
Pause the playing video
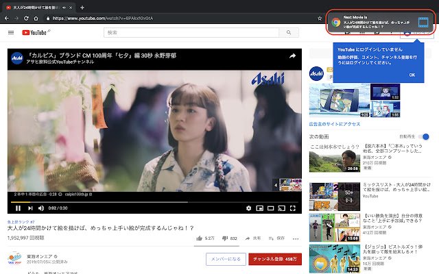19,208
